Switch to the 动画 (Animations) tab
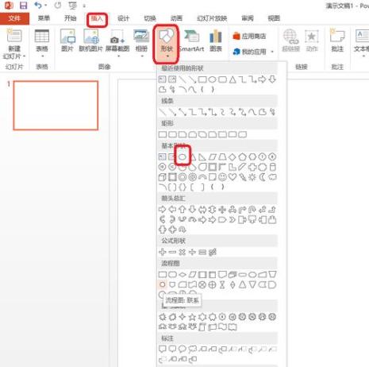The height and width of the screenshot is (367, 369). [x=176, y=18]
